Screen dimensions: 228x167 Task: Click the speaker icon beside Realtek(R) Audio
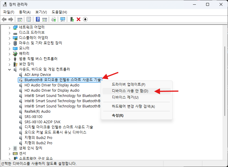[21, 112]
